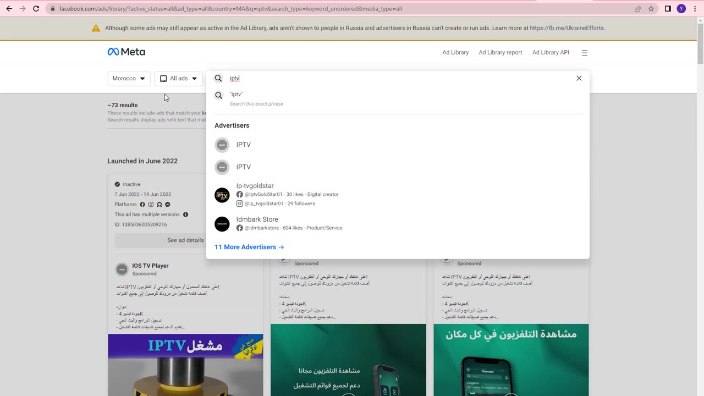Open the Ad Library API tab
The height and width of the screenshot is (396, 704).
tap(551, 52)
